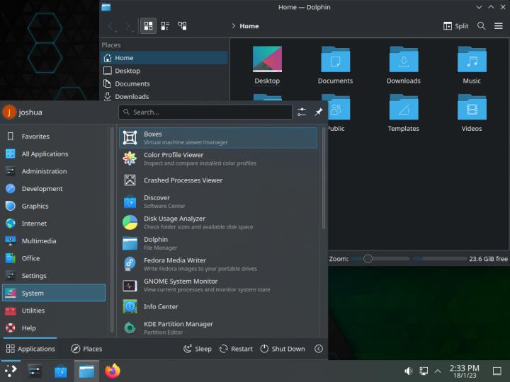
Task: Select the Downloads folder icon in file view
Action: tap(404, 59)
